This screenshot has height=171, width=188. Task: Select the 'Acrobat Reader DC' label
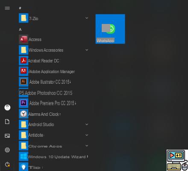click(44, 61)
